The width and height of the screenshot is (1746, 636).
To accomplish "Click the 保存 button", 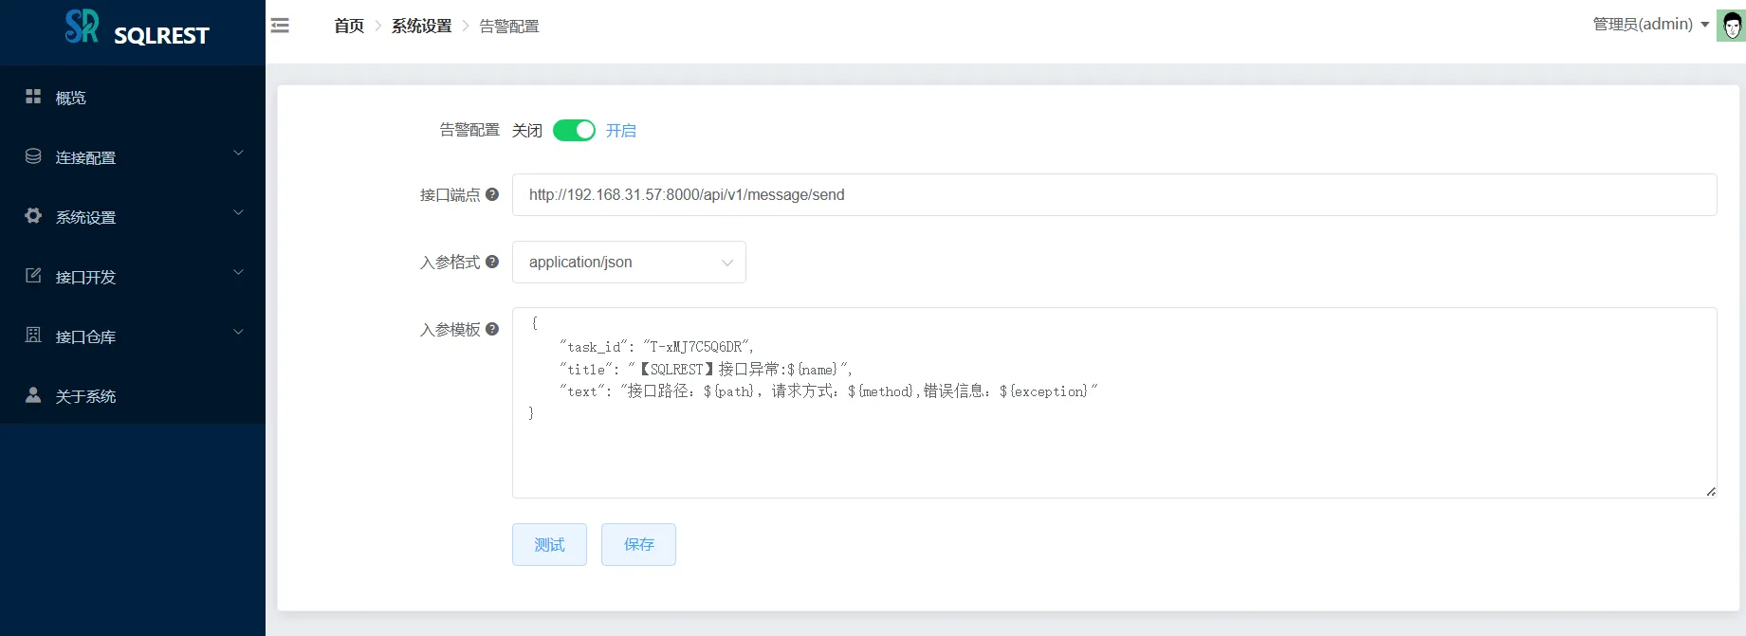I will pyautogui.click(x=638, y=544).
